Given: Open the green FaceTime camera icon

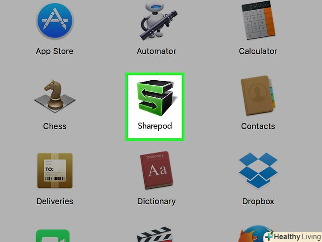Looking at the screenshot, I should click(x=53, y=236).
